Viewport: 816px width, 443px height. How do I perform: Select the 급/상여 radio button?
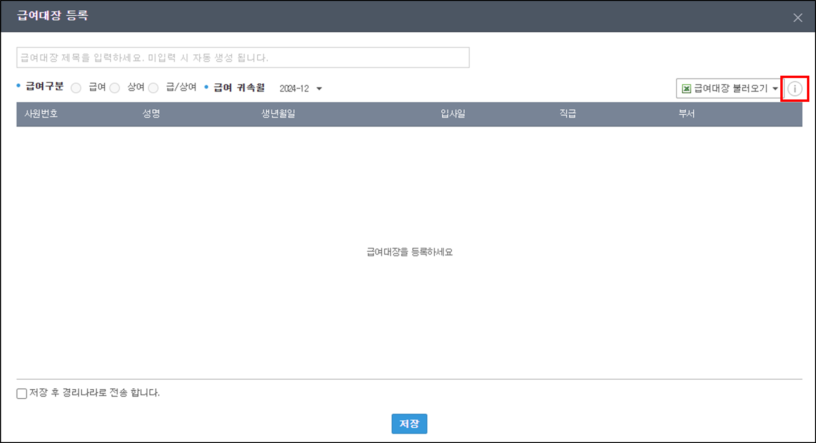pyautogui.click(x=153, y=88)
